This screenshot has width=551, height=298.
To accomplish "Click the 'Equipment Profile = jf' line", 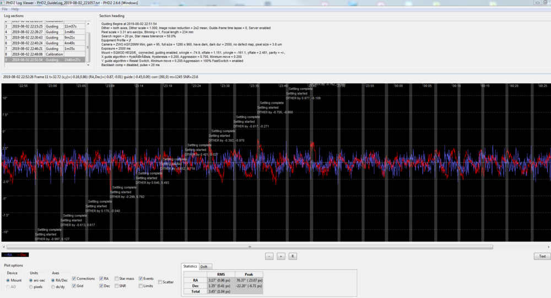I will tap(116, 40).
